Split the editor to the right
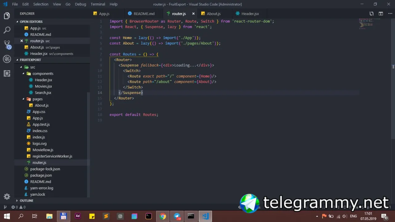395x222 pixels. pos(381,14)
